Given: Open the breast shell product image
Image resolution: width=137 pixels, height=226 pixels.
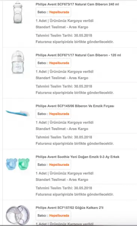Looking at the screenshot, I should (x=18, y=215).
